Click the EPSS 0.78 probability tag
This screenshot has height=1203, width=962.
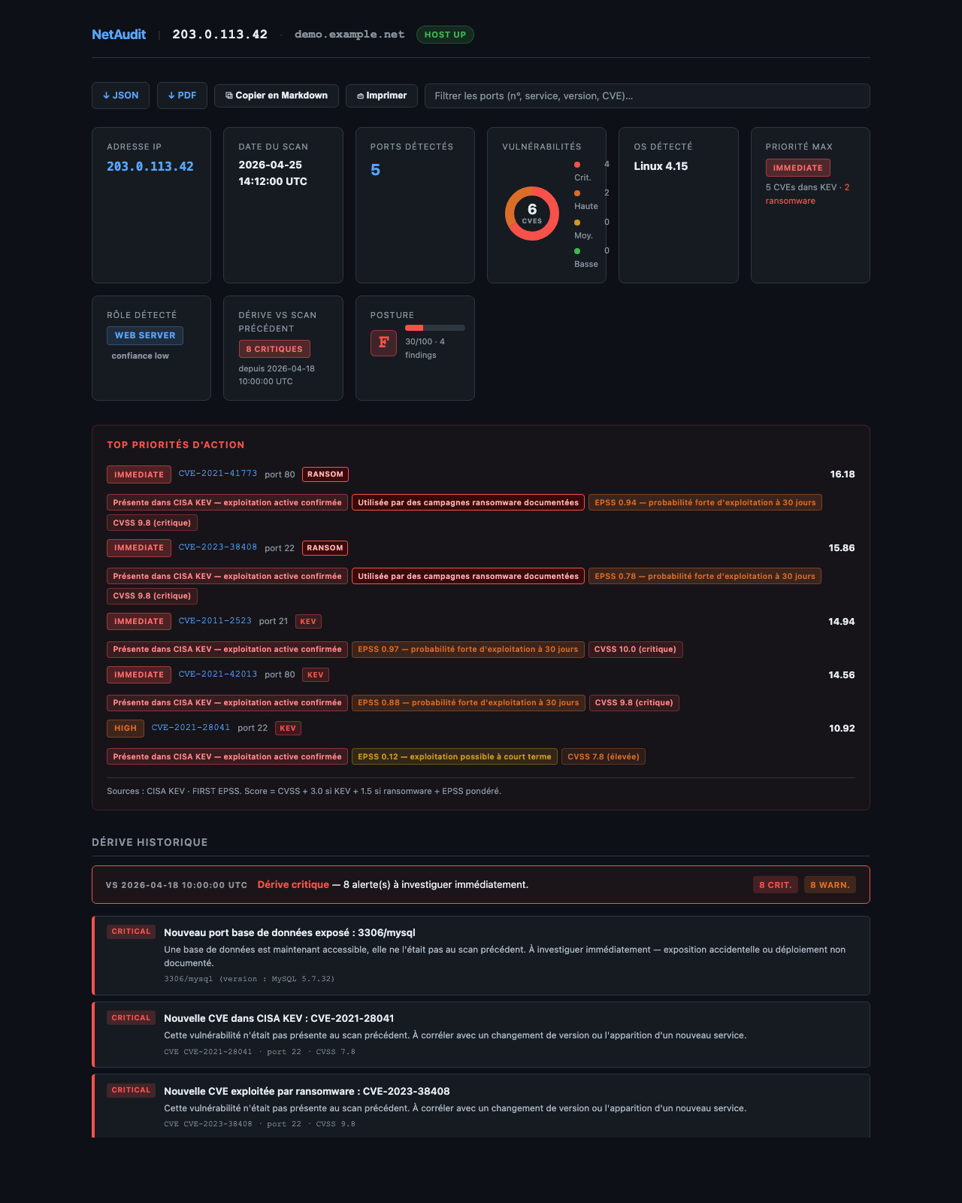point(705,576)
